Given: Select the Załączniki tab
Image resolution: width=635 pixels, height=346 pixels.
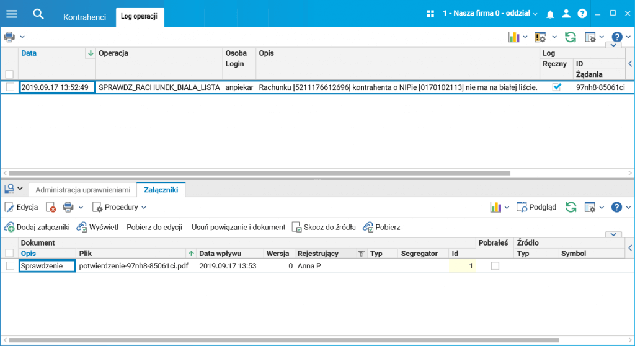Looking at the screenshot, I should coord(161,190).
